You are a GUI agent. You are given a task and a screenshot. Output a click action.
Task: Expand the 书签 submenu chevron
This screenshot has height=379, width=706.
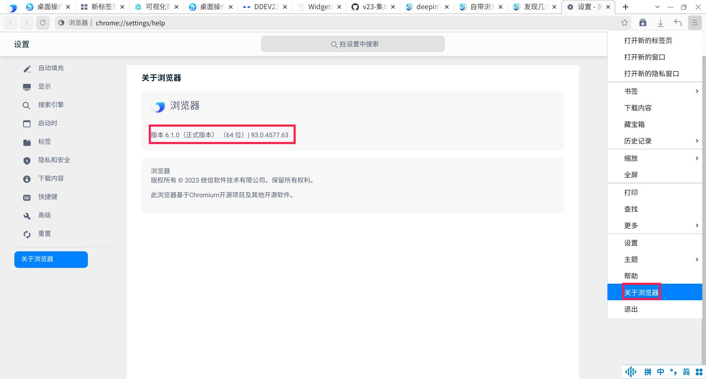(x=697, y=91)
